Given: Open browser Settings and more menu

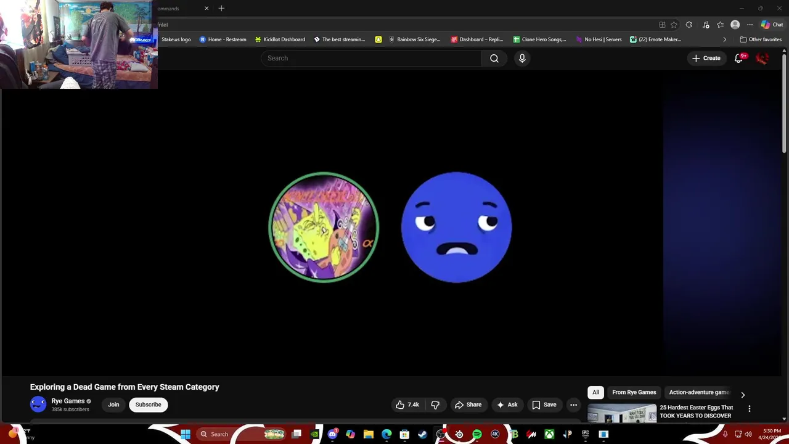Looking at the screenshot, I should [750, 25].
